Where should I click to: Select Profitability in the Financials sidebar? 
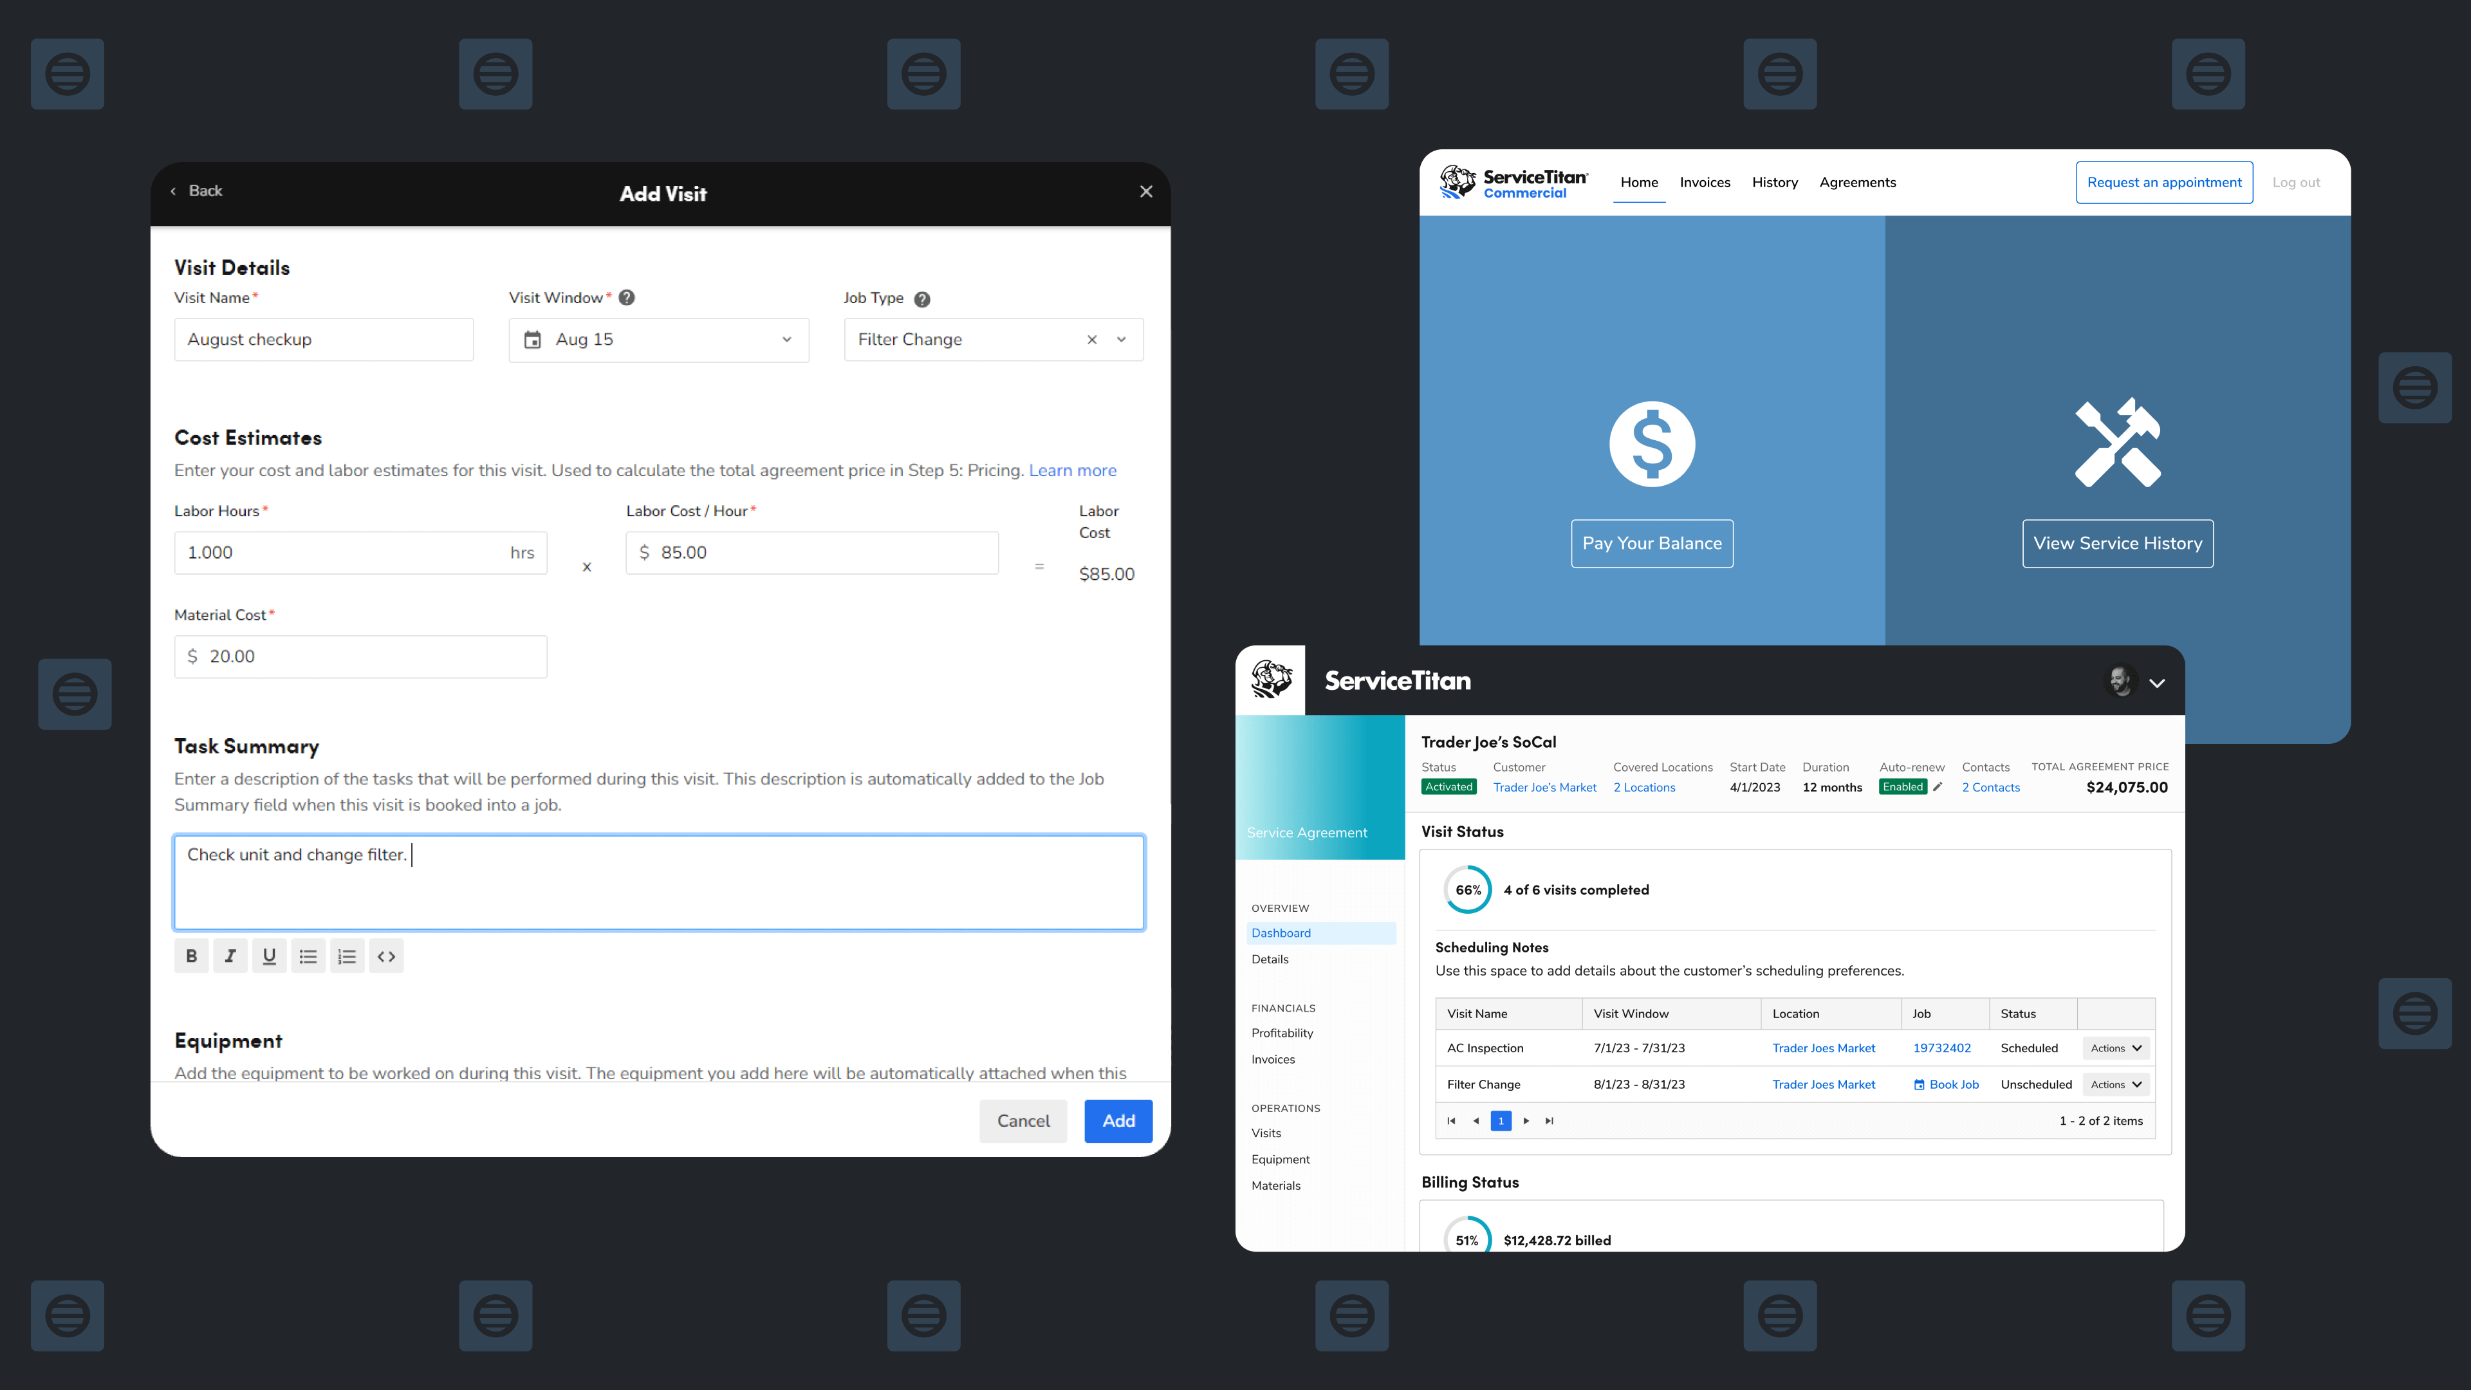(x=1282, y=1033)
